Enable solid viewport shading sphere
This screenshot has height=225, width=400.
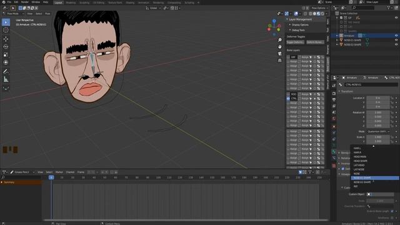click(x=314, y=14)
